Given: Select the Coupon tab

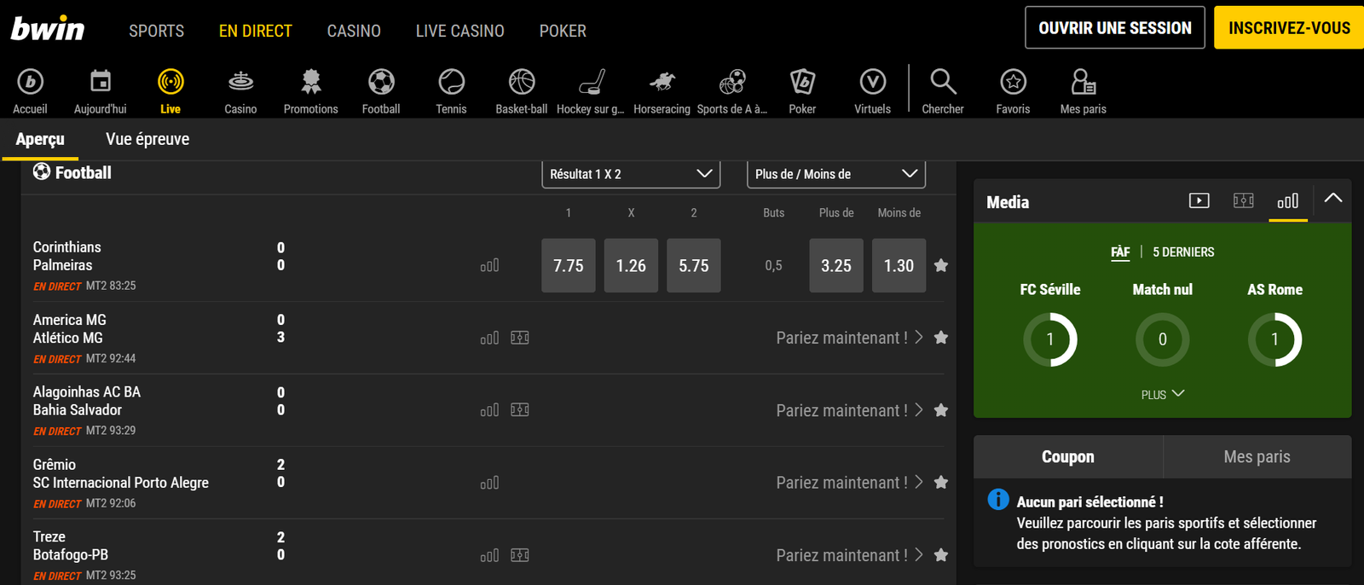Looking at the screenshot, I should pyautogui.click(x=1068, y=457).
